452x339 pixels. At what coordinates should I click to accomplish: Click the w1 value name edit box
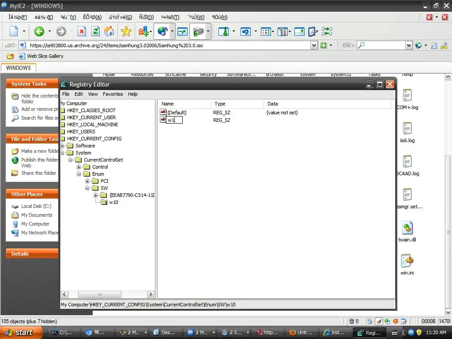[175, 120]
